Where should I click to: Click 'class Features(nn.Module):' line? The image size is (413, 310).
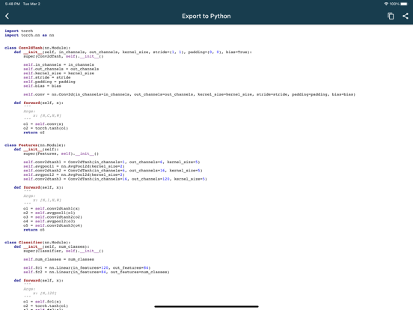35,145
